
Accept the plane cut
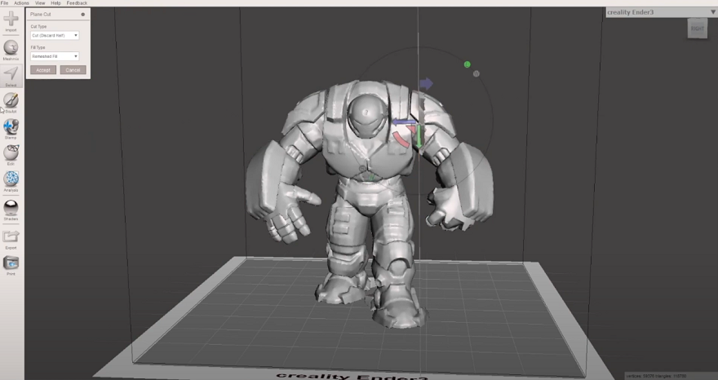[43, 70]
